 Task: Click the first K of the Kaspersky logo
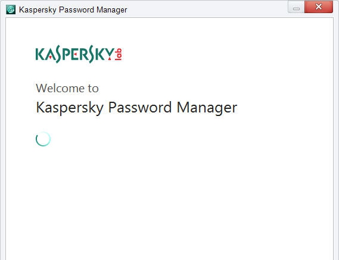click(40, 54)
